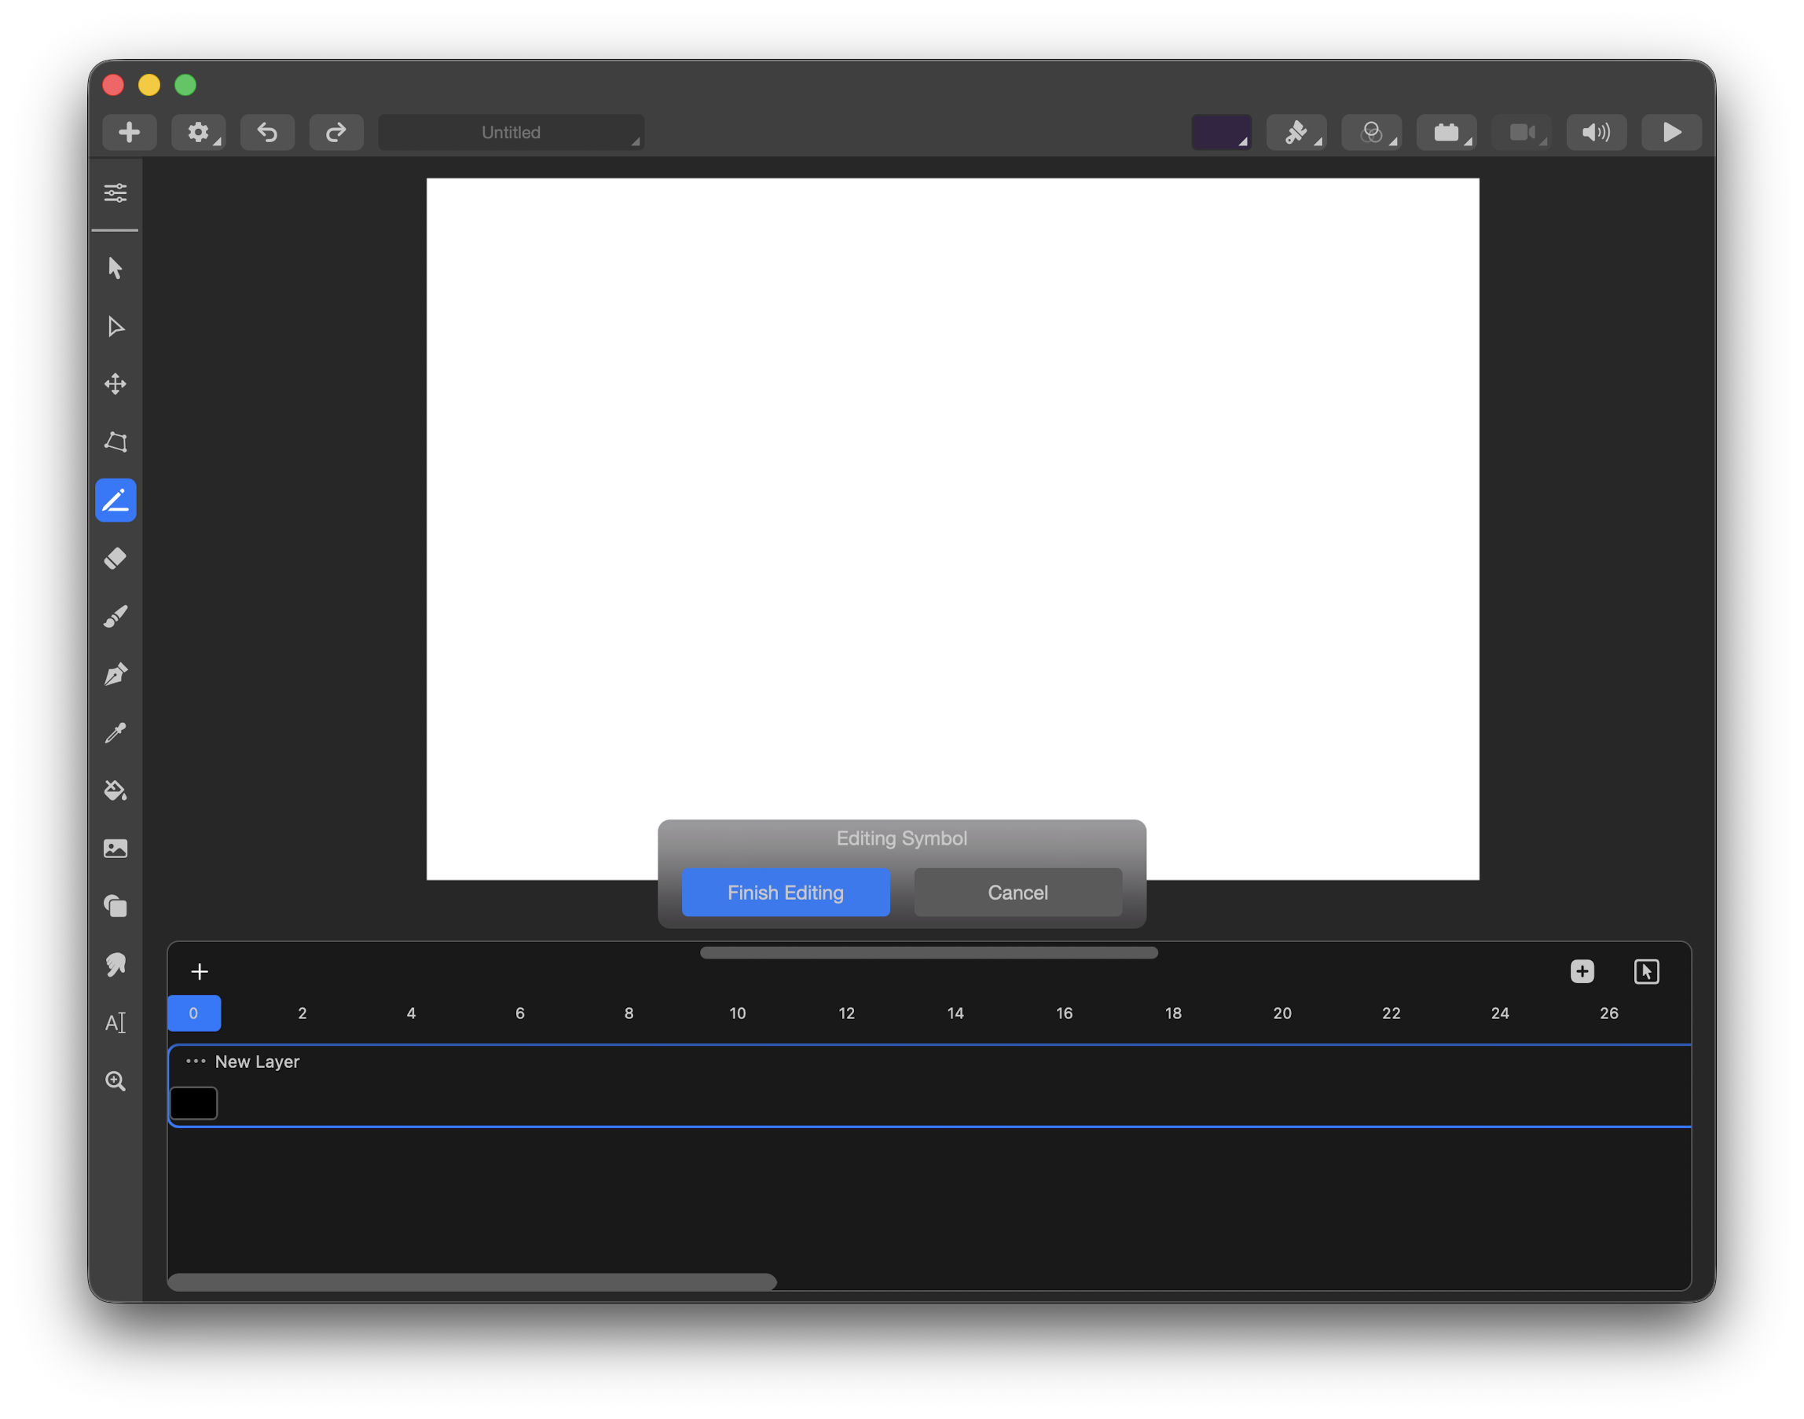Select the Pen nib tool
The image size is (1804, 1419).
[115, 674]
